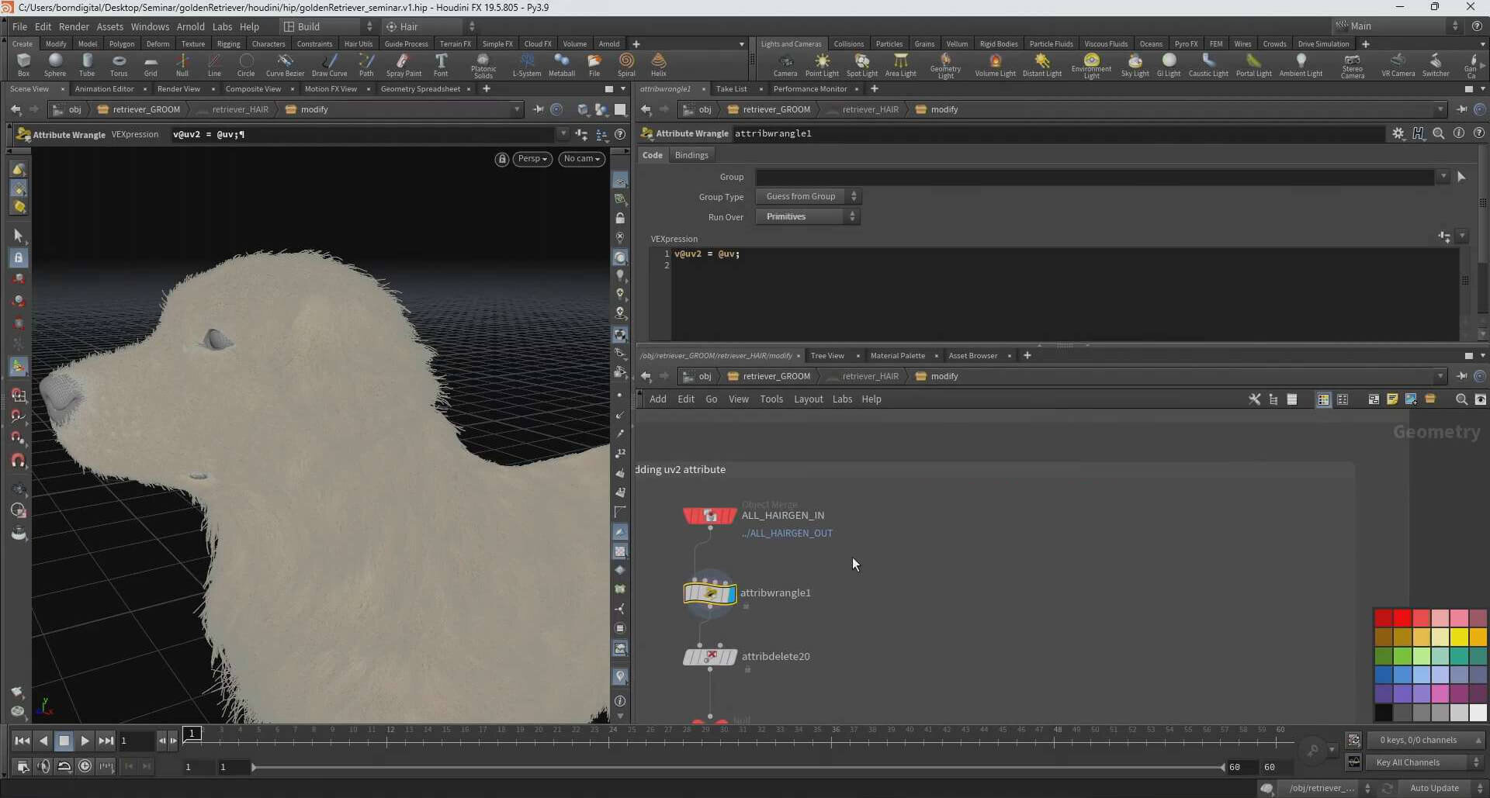Image resolution: width=1490 pixels, height=798 pixels.
Task: Select the attribwrangle1 node
Action: [x=709, y=594]
